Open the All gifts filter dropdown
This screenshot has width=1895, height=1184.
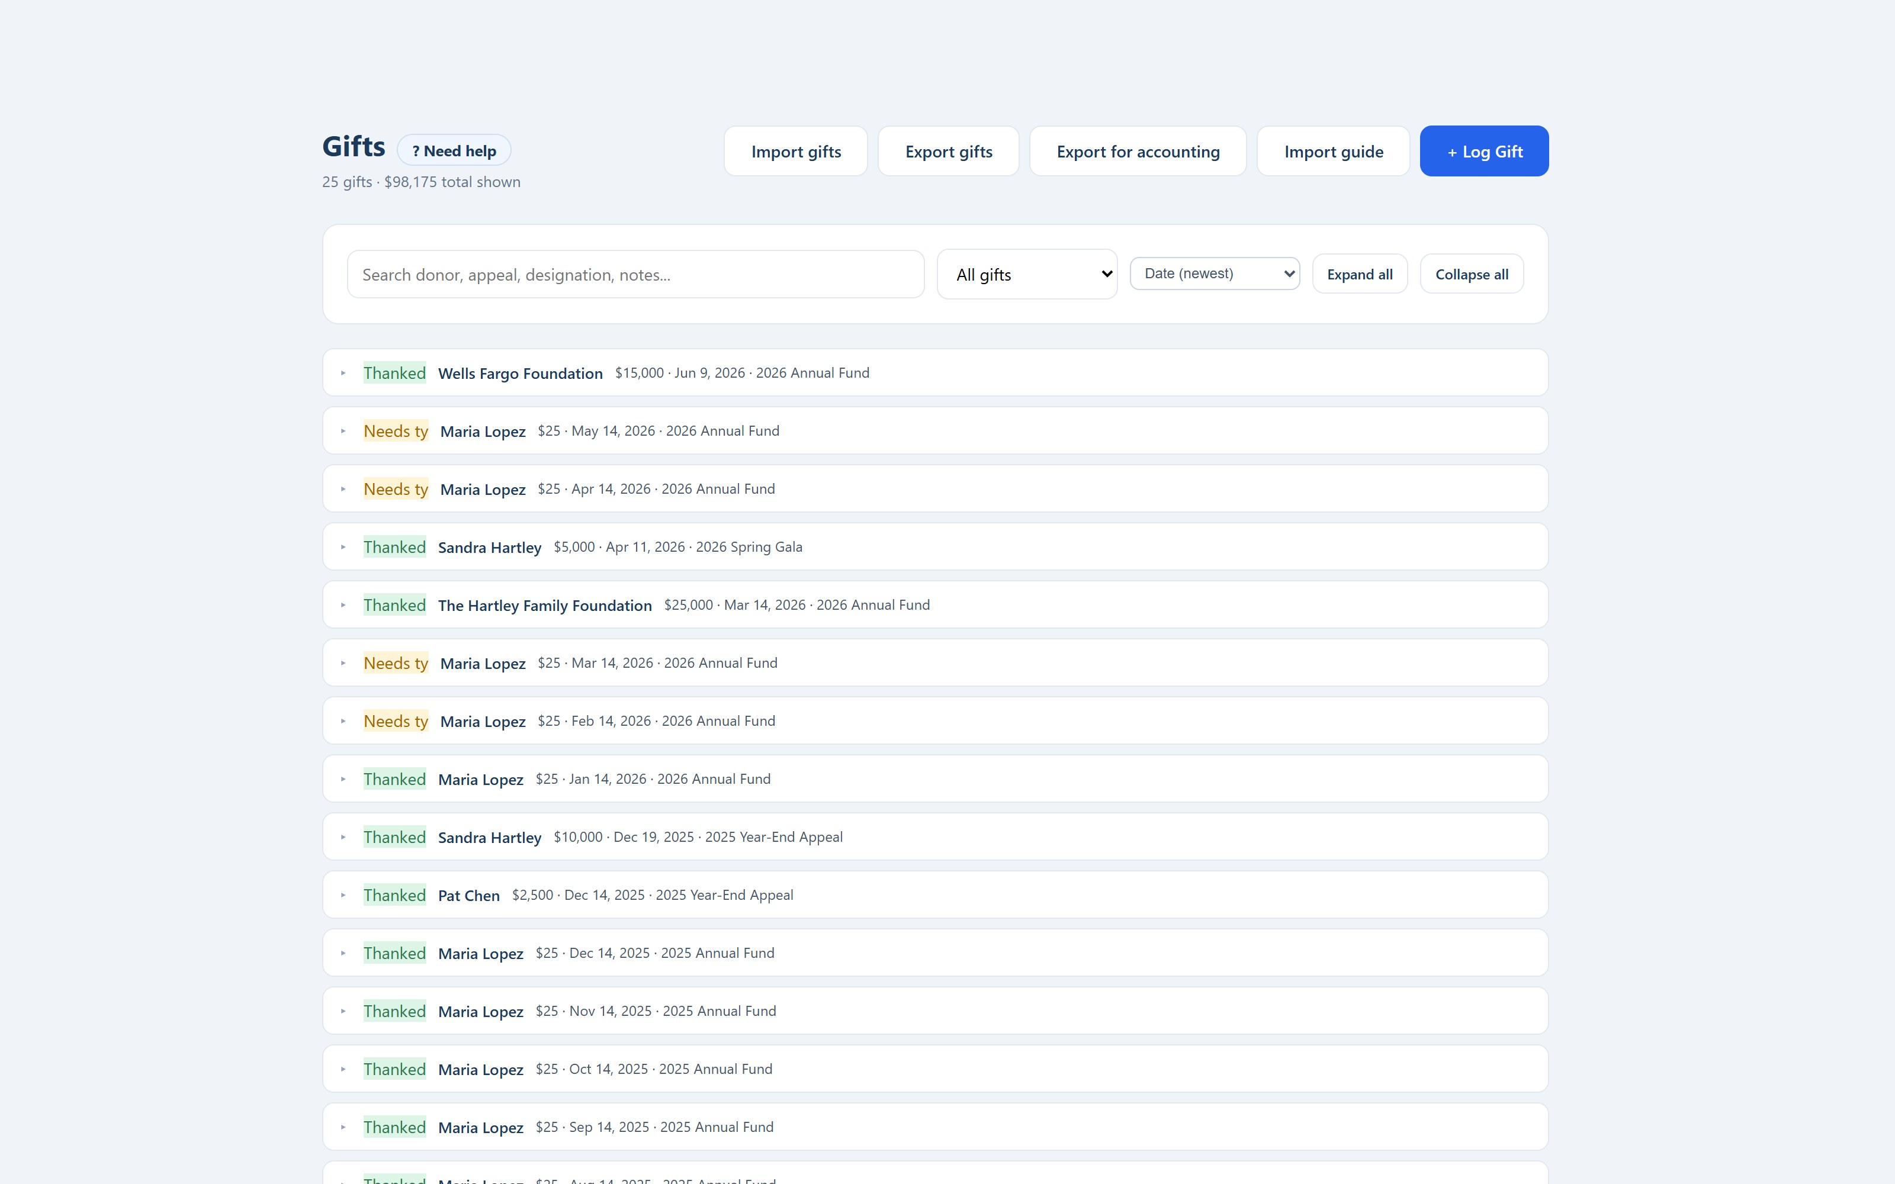click(1027, 274)
